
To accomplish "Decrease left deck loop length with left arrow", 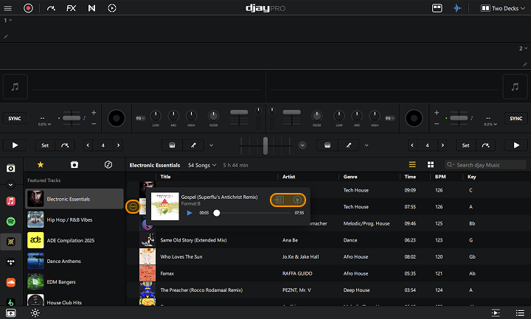I will click(88, 145).
